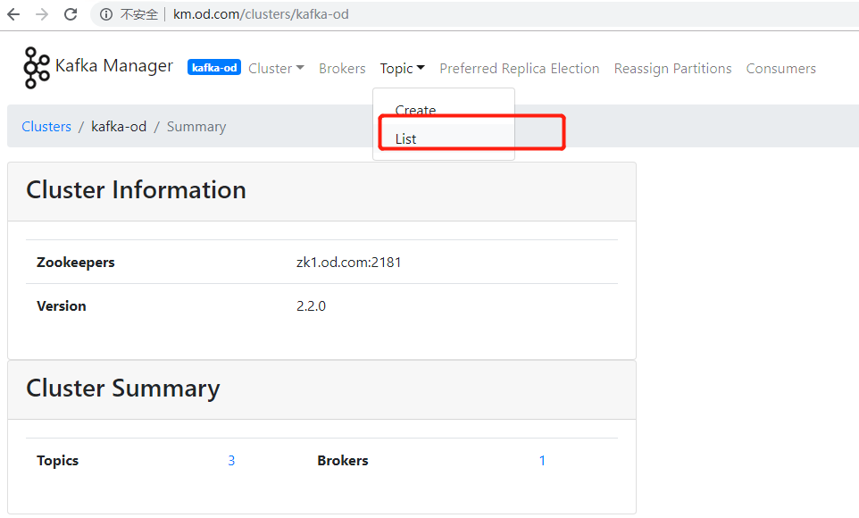Click the Kafka Manager title text
This screenshot has height=518, width=859.
[114, 66]
